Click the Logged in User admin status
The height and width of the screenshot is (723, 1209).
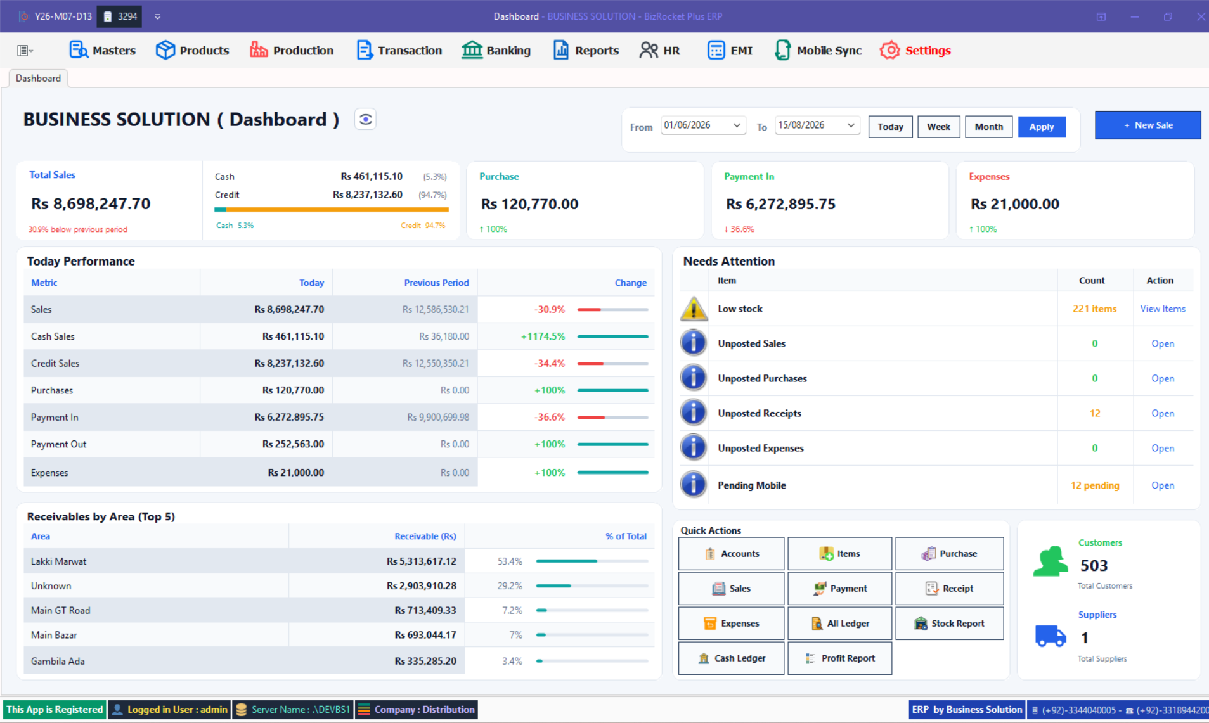170,710
